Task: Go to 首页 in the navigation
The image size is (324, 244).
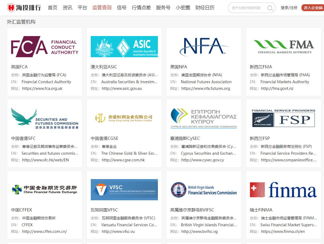Action: pos(53,8)
